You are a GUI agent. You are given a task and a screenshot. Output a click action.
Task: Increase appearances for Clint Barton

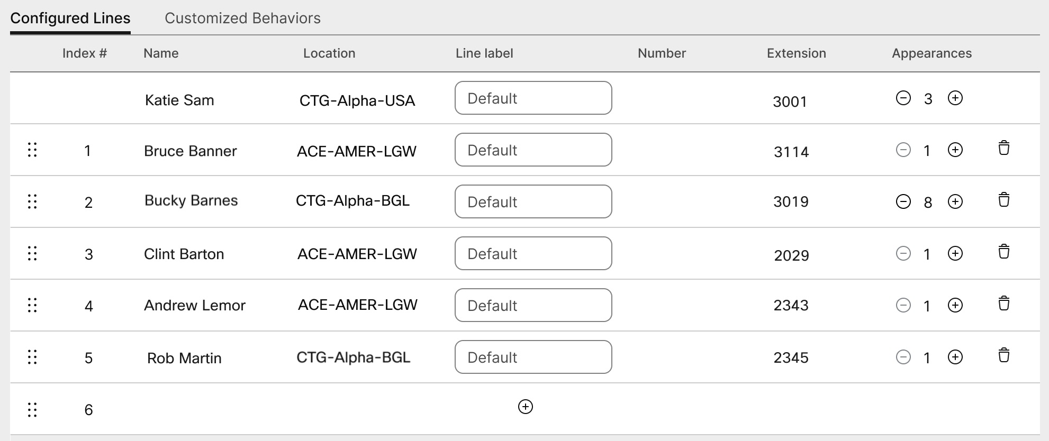(955, 253)
